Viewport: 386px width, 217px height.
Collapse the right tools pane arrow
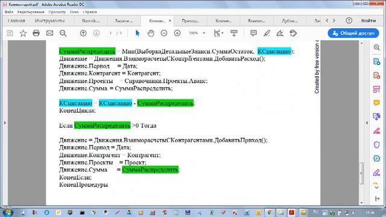[367, 122]
